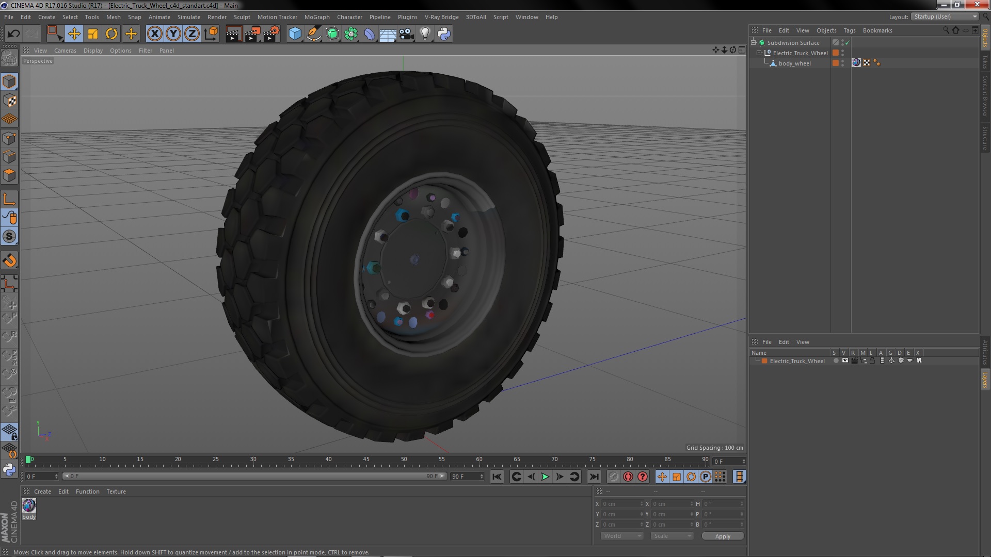
Task: Select the Move tool in the toolbar
Action: coord(74,34)
